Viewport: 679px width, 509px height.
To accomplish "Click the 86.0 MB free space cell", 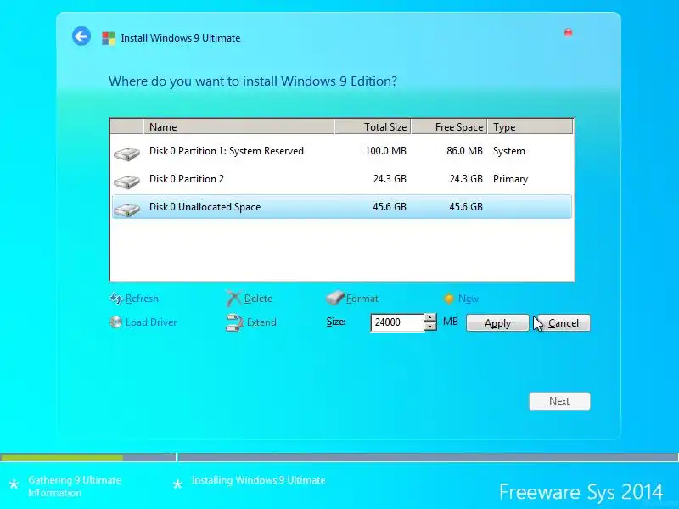I will pyautogui.click(x=464, y=151).
